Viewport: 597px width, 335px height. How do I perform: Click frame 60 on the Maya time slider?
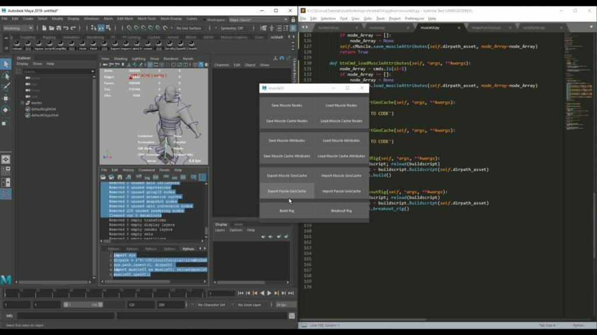[104, 293]
